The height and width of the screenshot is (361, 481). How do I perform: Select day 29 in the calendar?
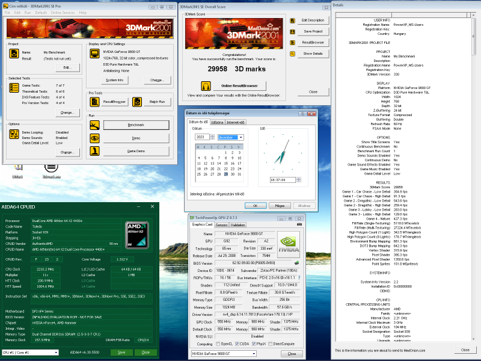pos(226,174)
